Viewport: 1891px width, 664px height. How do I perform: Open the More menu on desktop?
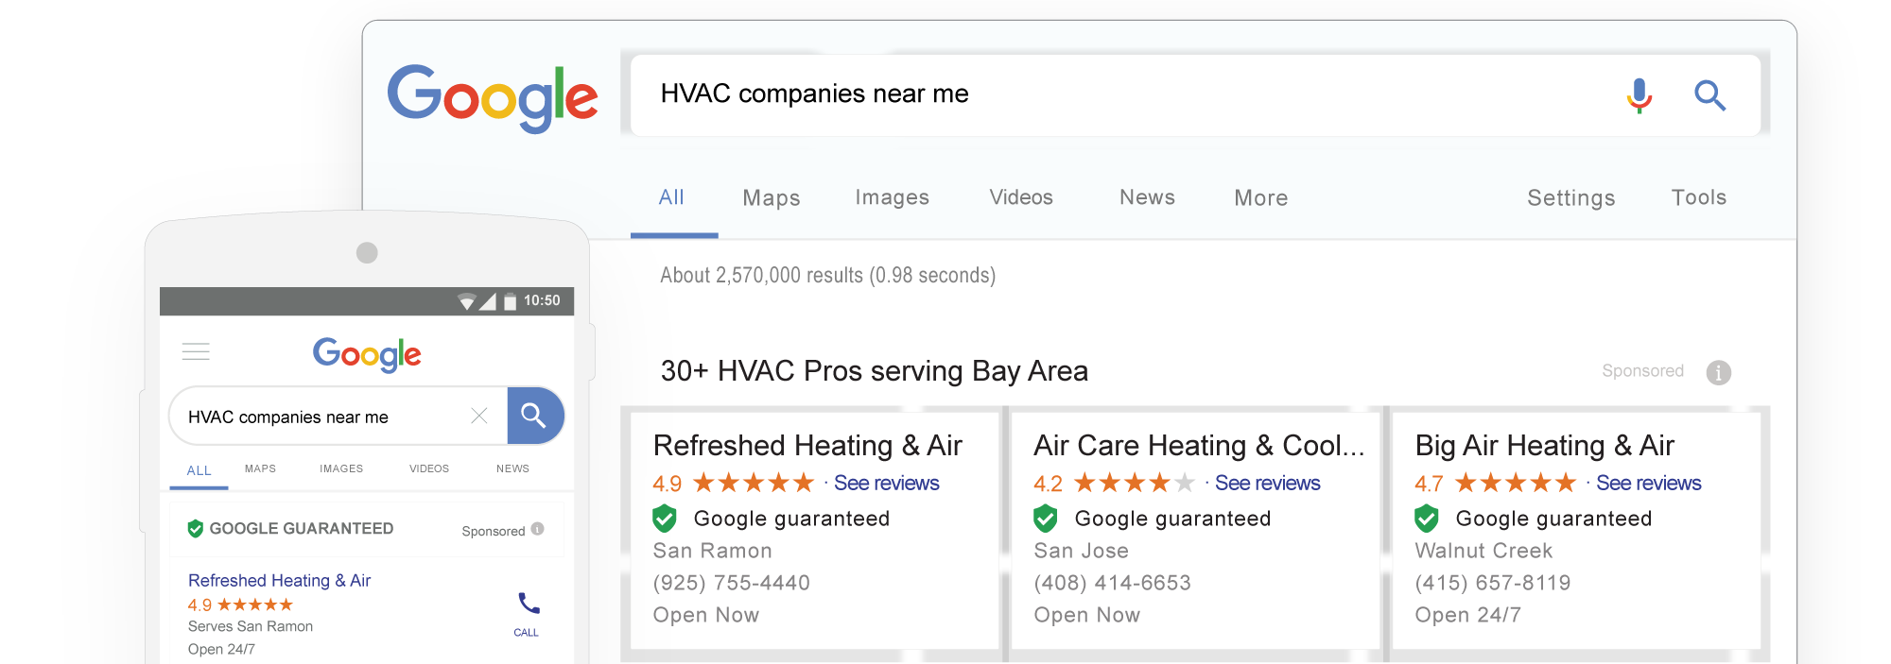point(1260,197)
